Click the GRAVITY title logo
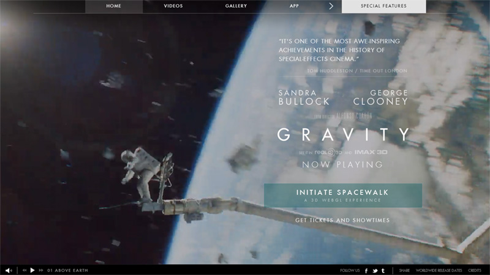The width and height of the screenshot is (490, 275). (x=343, y=134)
